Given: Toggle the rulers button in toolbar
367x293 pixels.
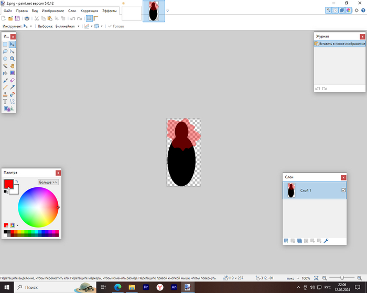Looking at the screenshot, I should (x=96, y=18).
